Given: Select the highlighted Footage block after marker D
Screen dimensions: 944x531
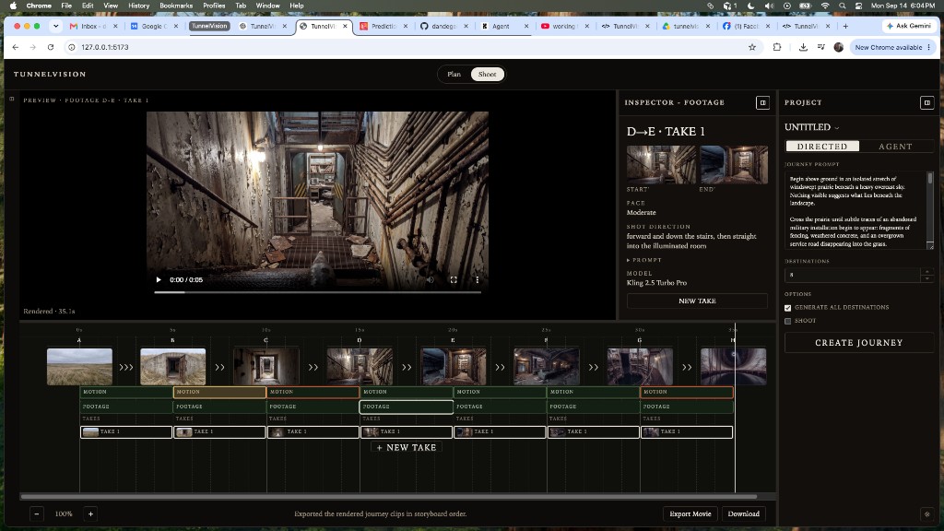Looking at the screenshot, I should (407, 407).
